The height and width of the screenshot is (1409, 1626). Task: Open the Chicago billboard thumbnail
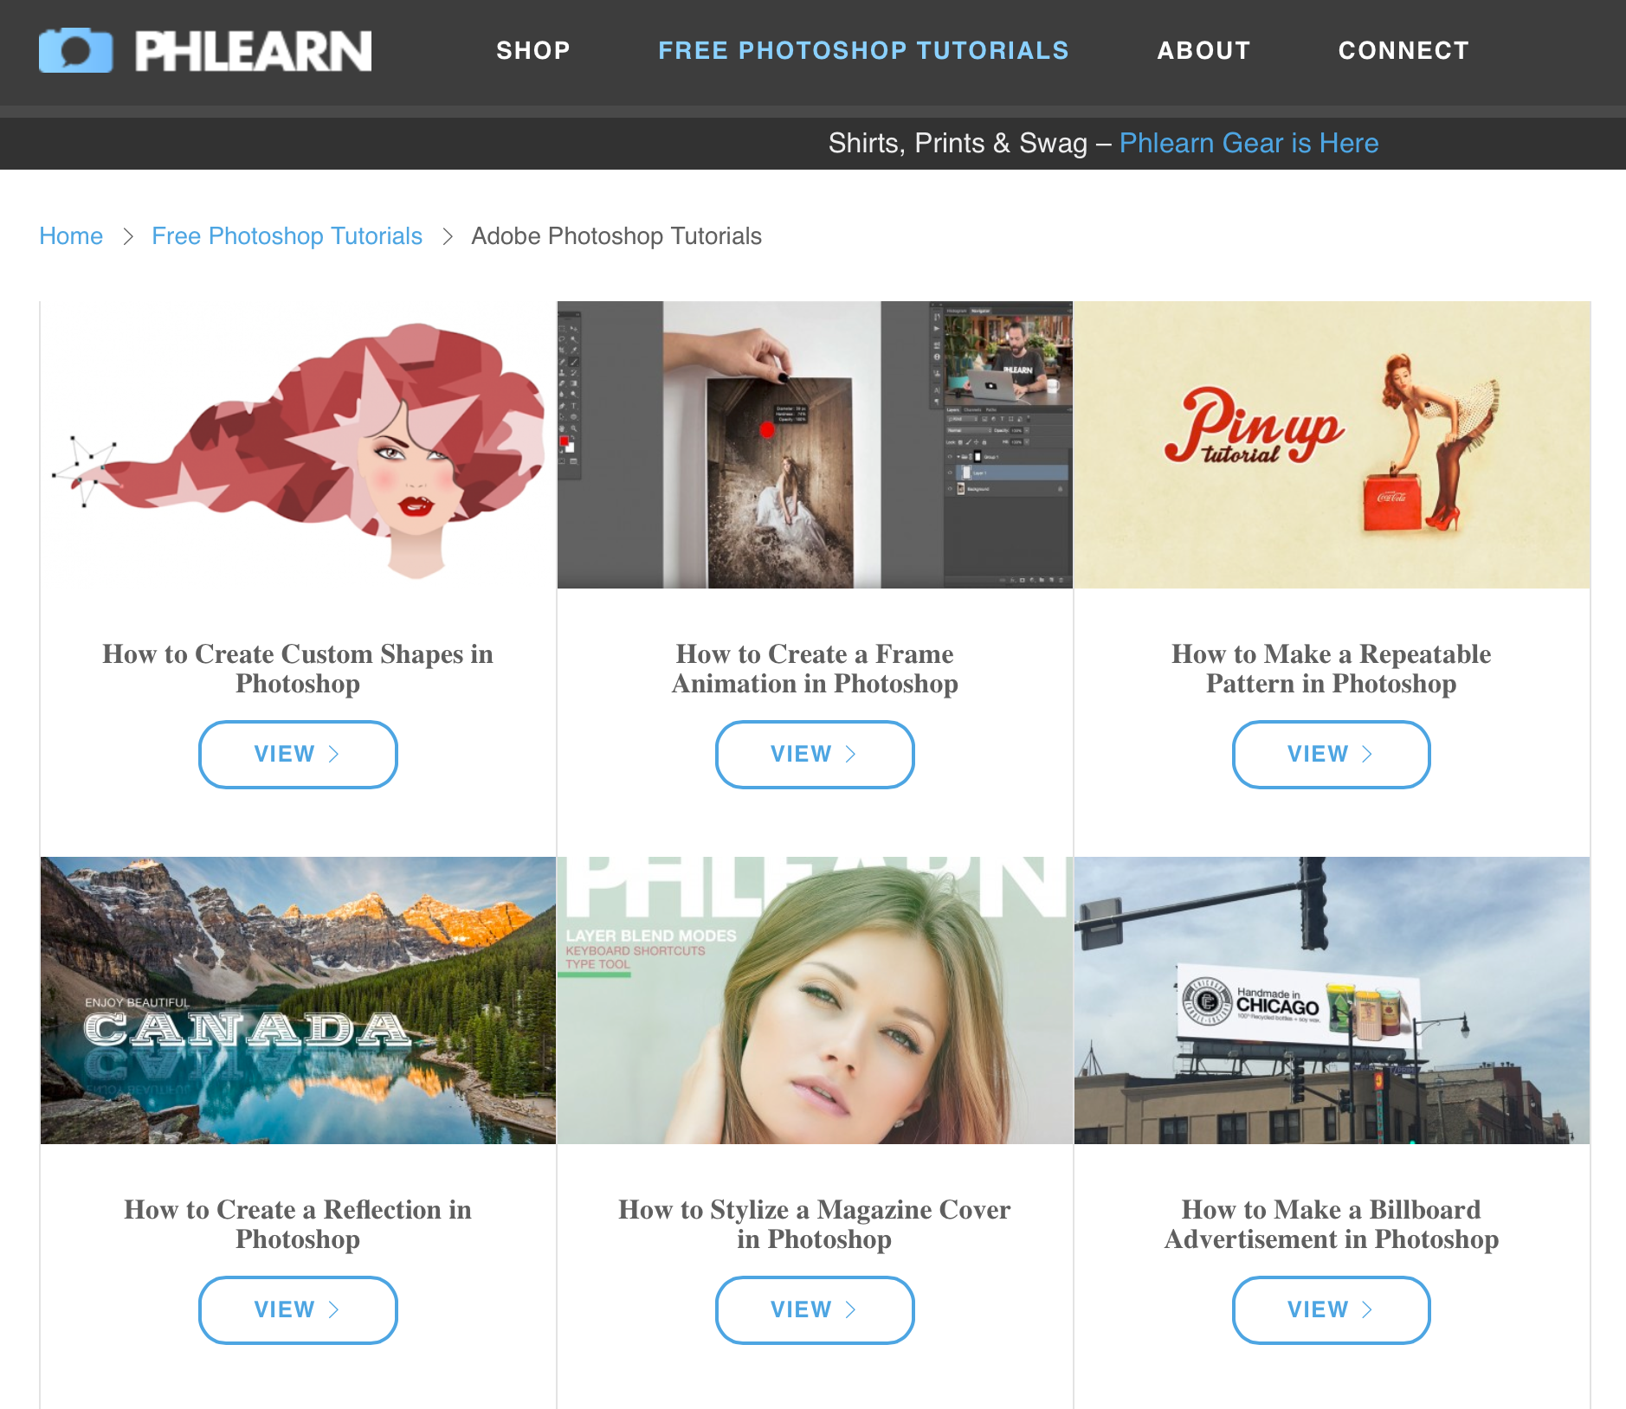click(x=1332, y=1000)
